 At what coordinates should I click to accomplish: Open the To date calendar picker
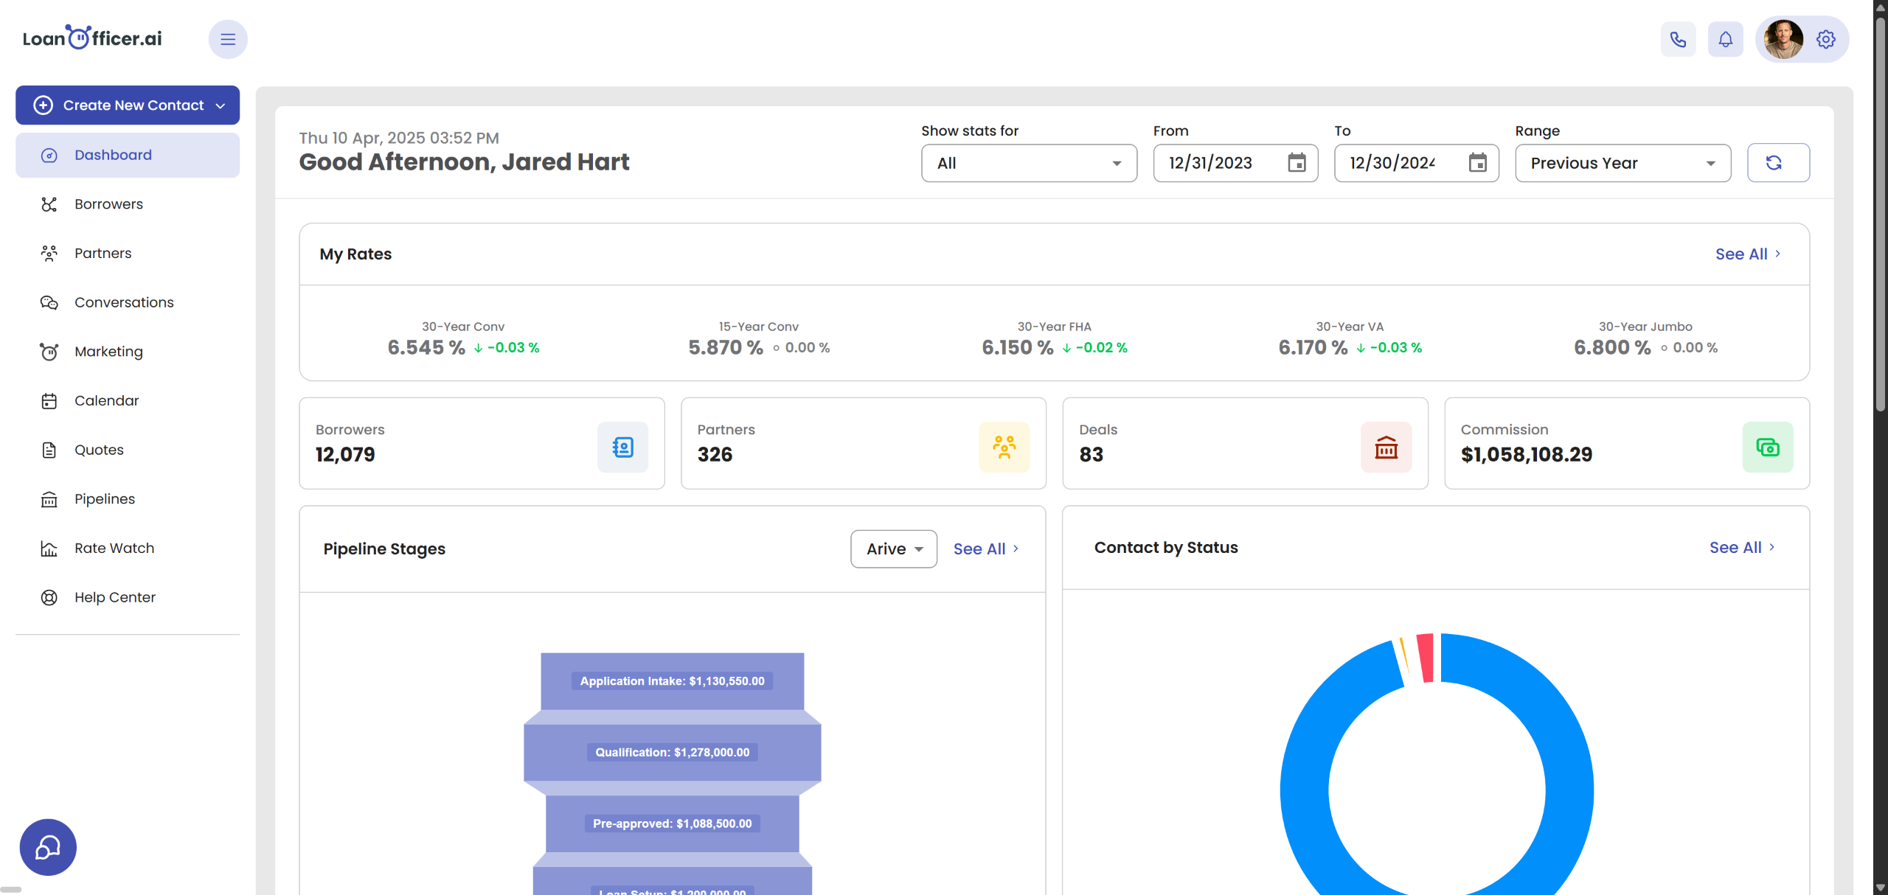pos(1477,163)
